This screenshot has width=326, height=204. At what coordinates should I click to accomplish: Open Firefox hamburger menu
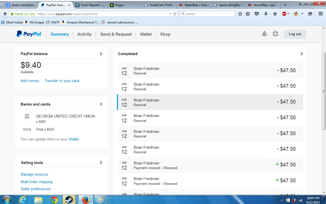point(321,14)
